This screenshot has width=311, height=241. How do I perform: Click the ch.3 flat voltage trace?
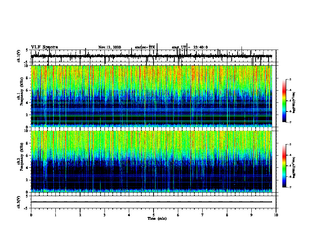point(151,202)
